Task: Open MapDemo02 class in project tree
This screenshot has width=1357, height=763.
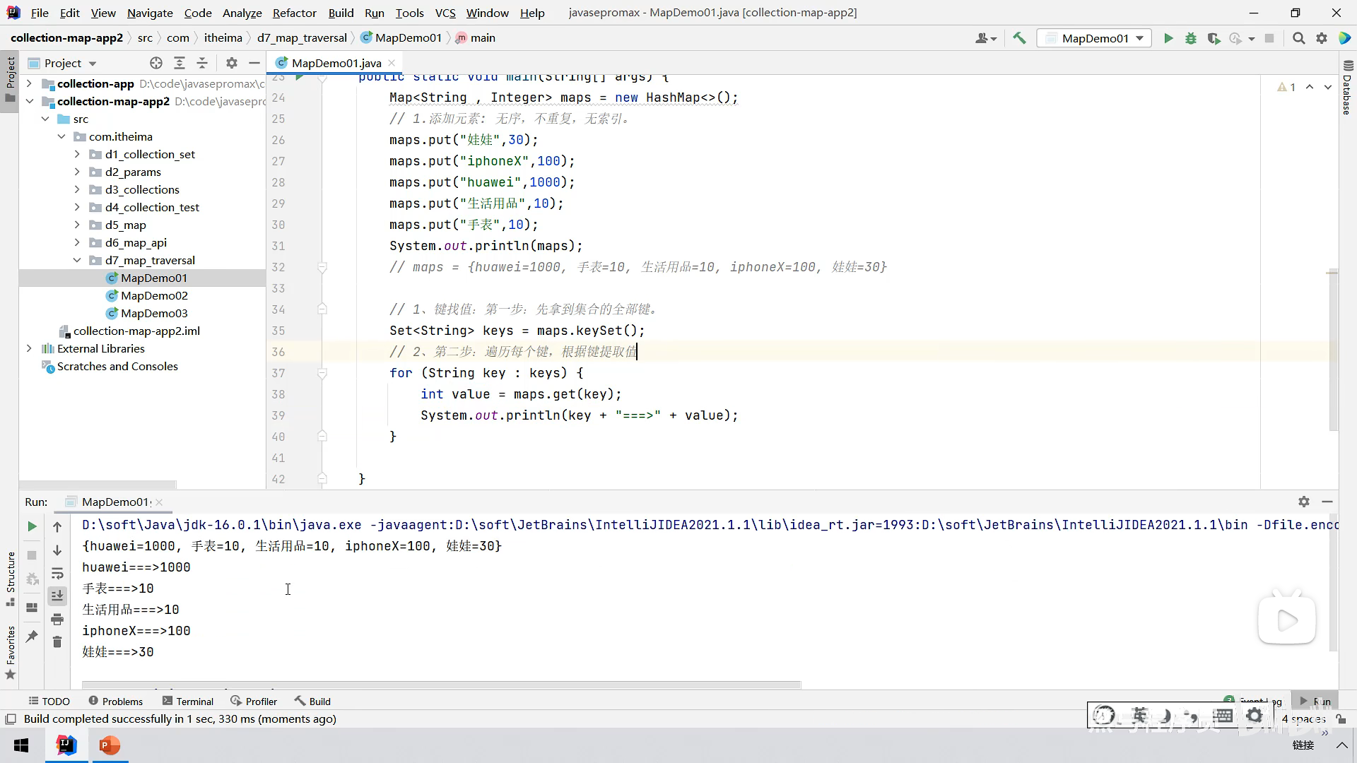Action: point(154,295)
